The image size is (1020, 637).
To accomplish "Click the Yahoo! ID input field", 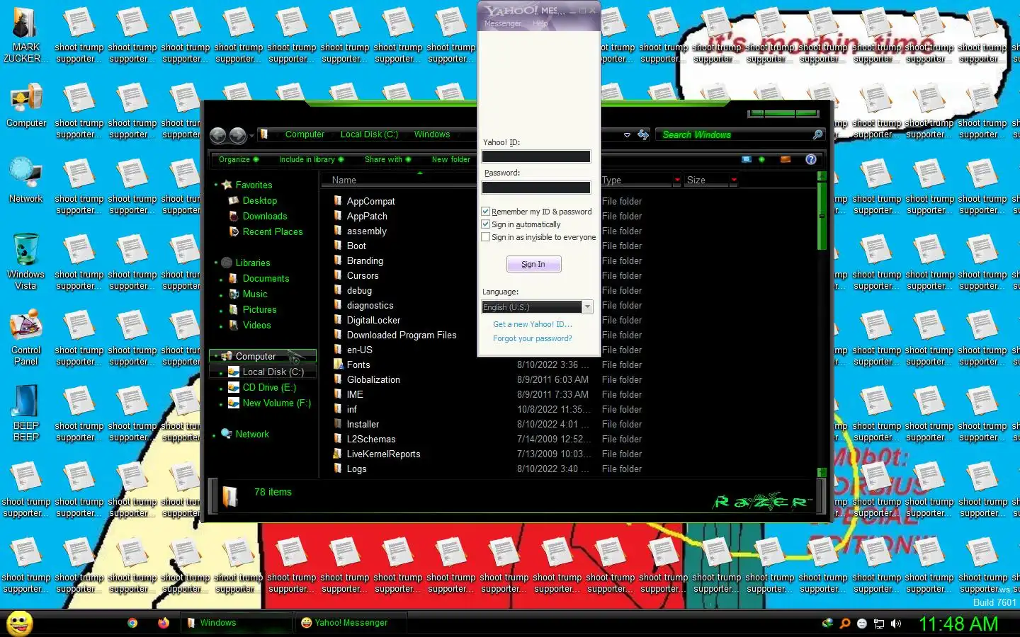I will pos(536,156).
